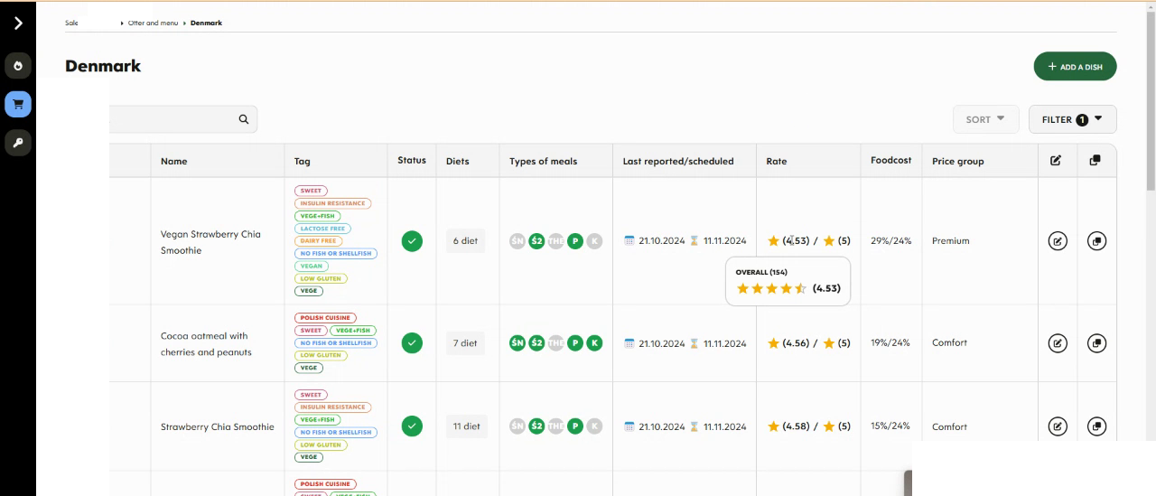Click the Add a Dish button
This screenshot has width=1156, height=496.
1075,67
